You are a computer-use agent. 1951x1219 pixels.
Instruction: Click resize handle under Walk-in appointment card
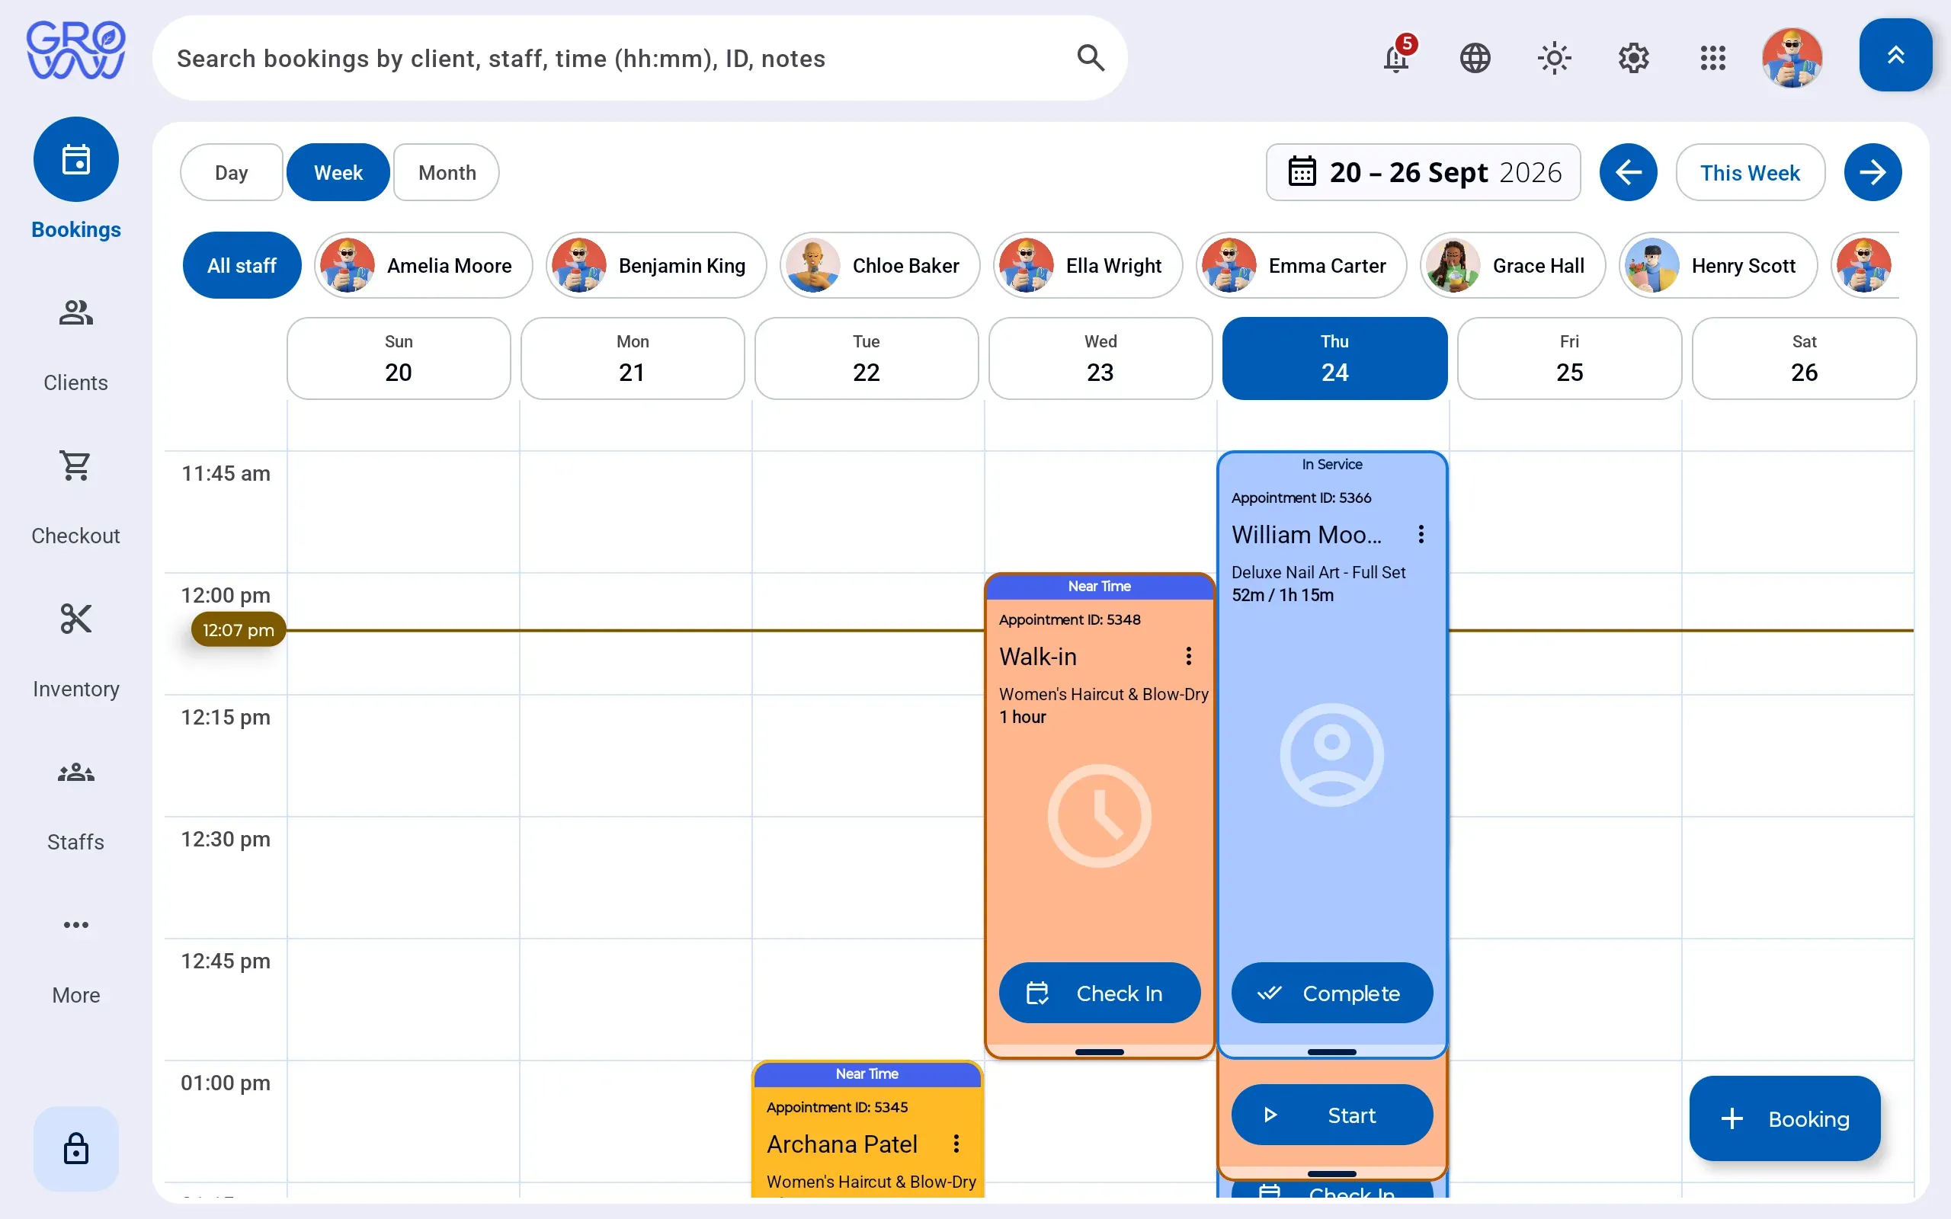(1099, 1051)
